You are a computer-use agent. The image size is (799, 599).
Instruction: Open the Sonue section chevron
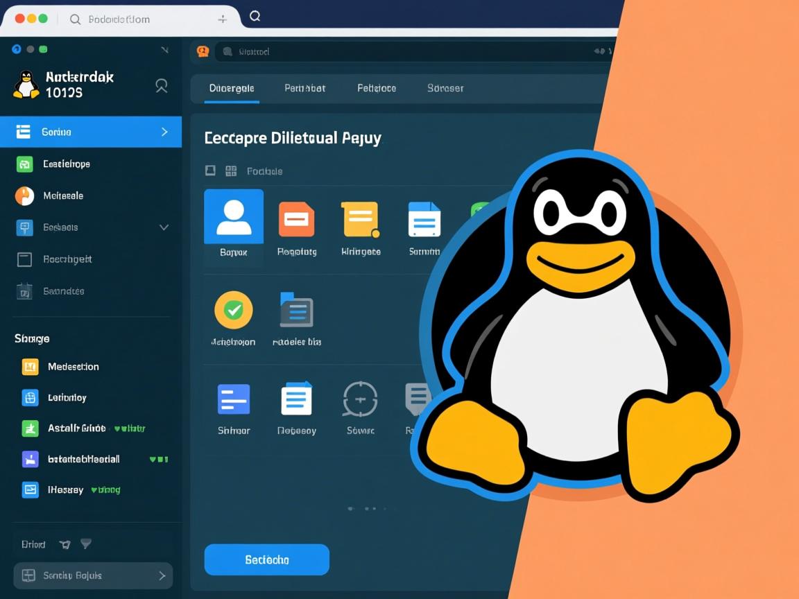[164, 132]
